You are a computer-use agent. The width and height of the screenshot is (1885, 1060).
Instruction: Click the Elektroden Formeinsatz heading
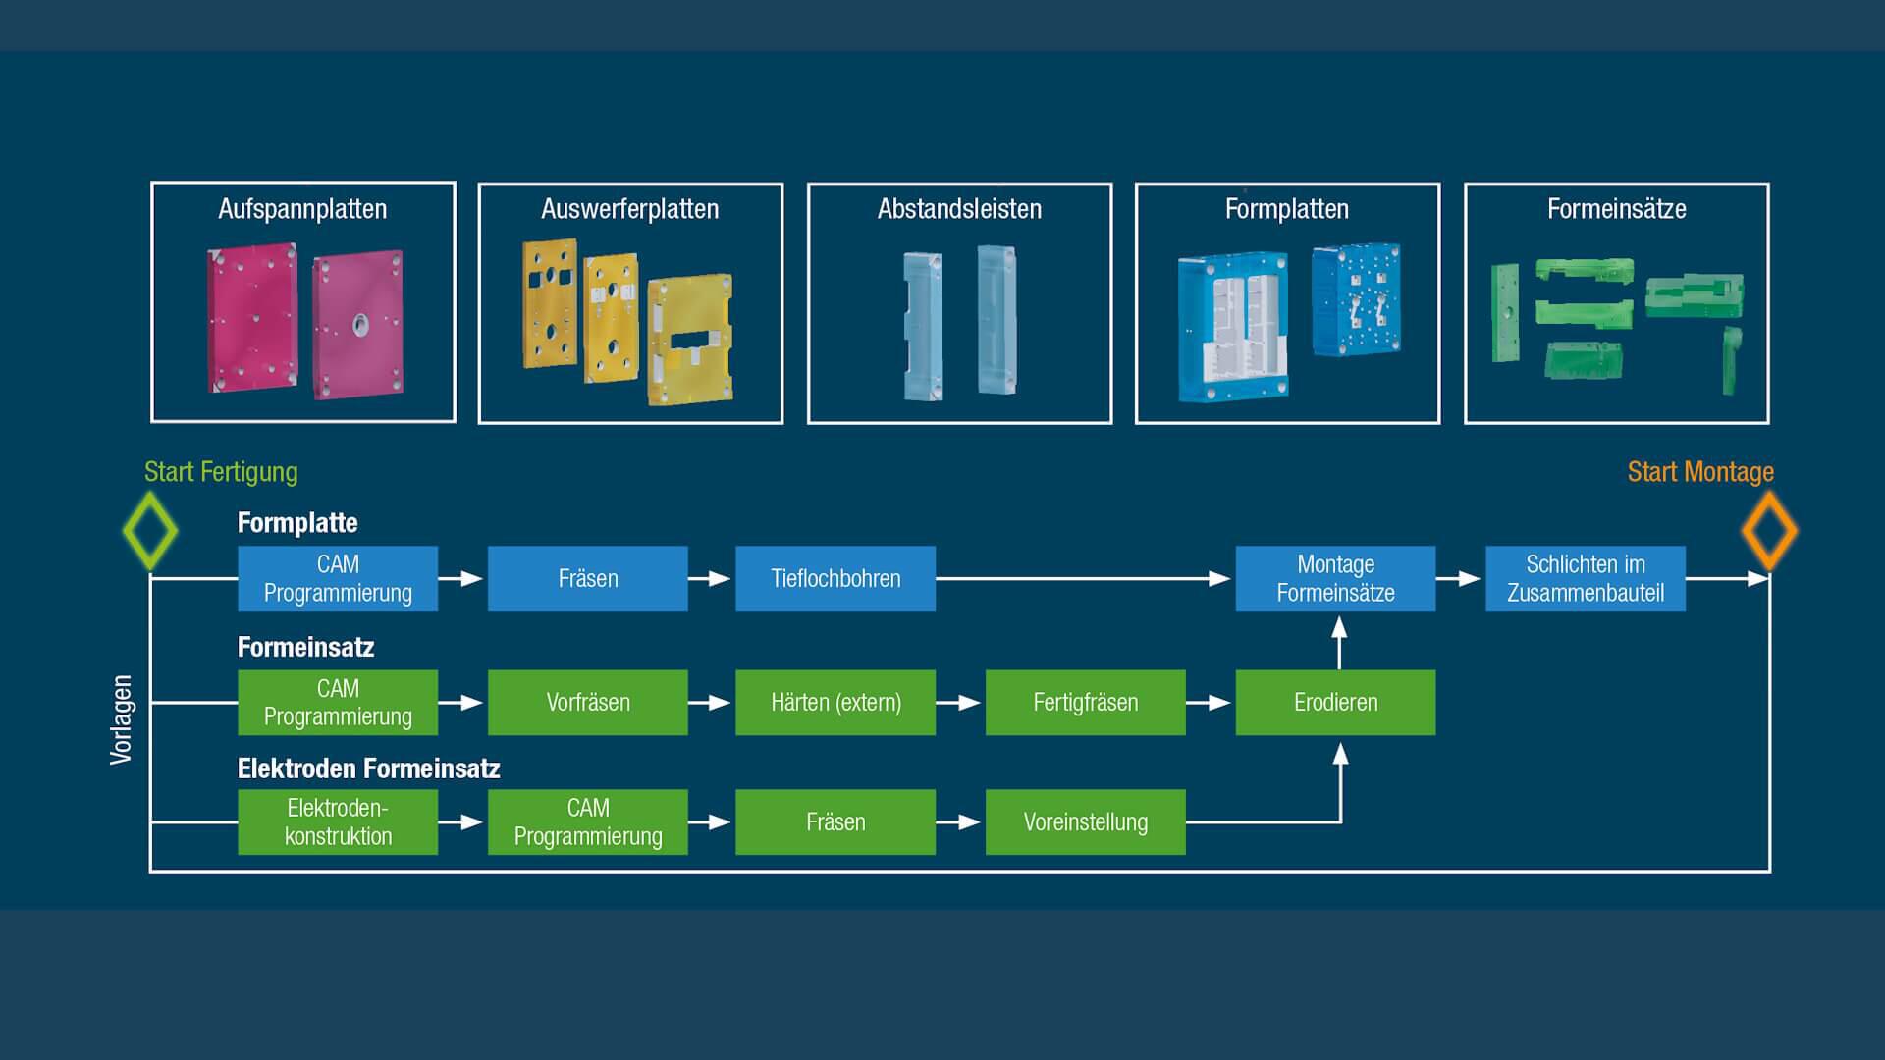coord(368,768)
